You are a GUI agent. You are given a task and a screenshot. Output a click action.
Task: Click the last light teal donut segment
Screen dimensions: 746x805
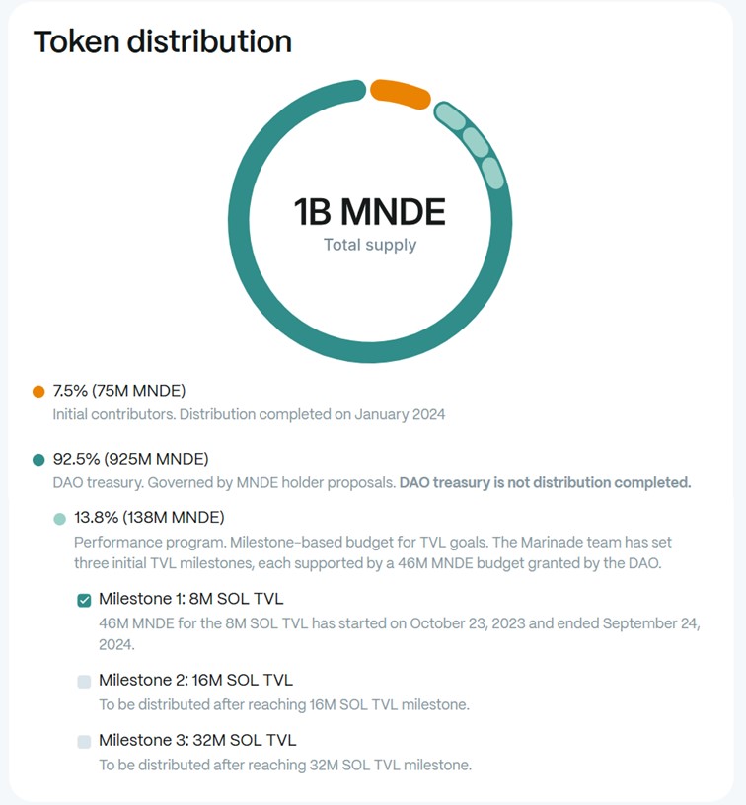pyautogui.click(x=492, y=172)
